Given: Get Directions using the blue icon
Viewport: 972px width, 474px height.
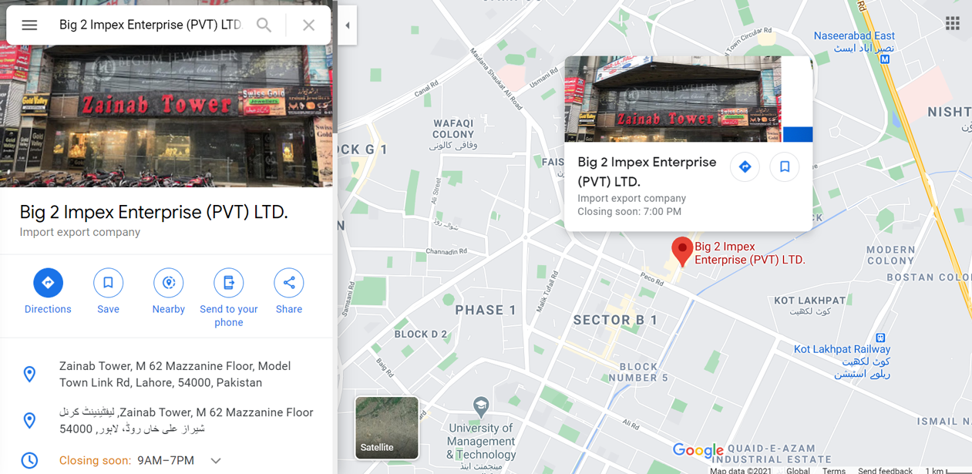Looking at the screenshot, I should click(x=48, y=283).
